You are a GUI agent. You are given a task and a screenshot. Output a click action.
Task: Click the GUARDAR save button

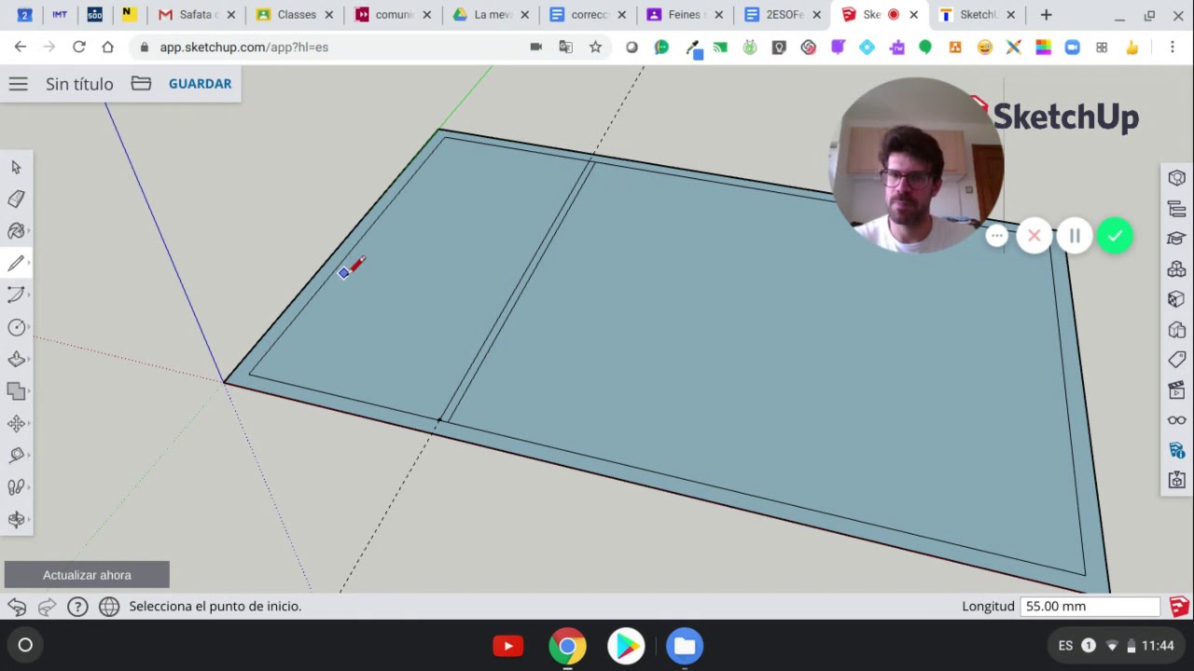200,84
